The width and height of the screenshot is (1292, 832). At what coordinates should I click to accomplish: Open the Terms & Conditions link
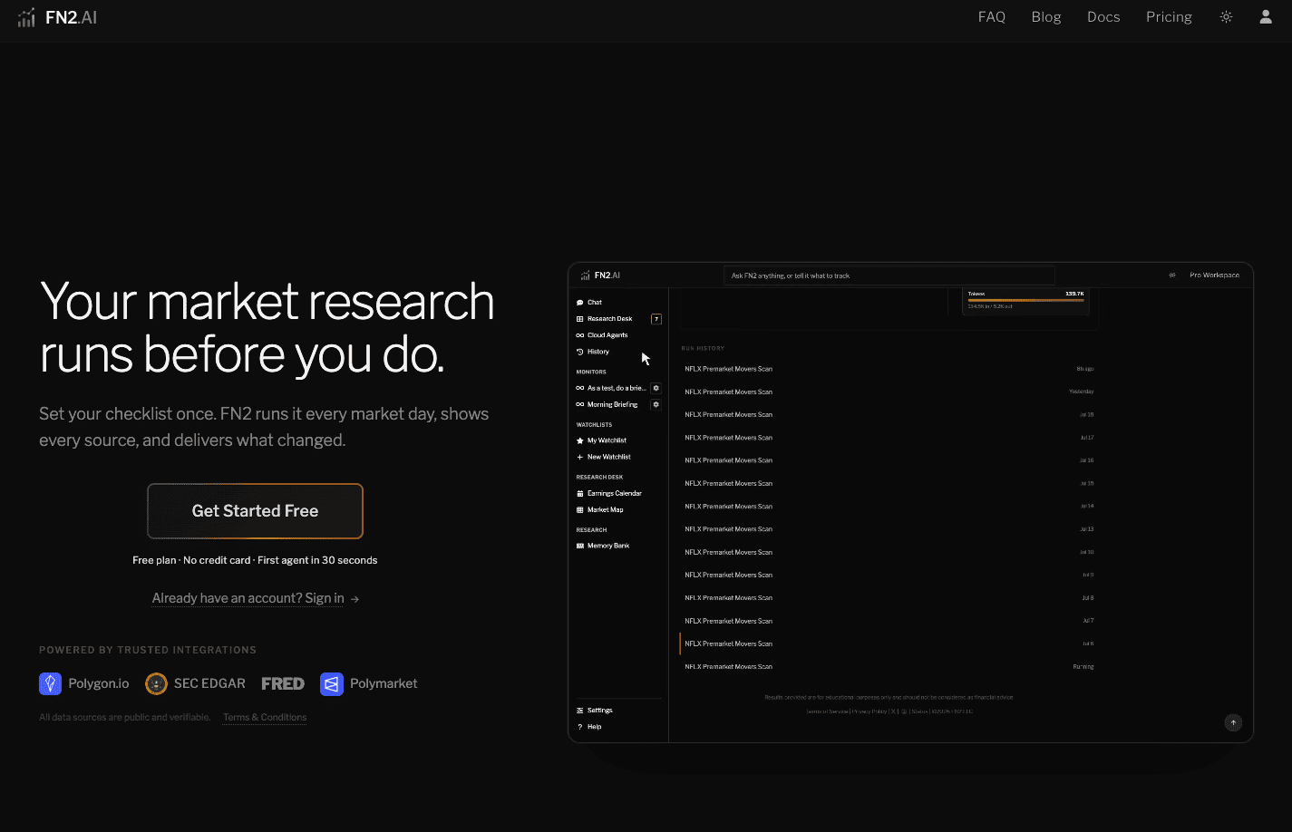pos(265,717)
